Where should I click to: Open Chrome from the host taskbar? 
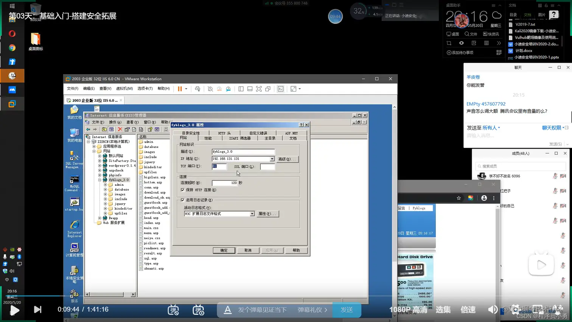(x=12, y=48)
